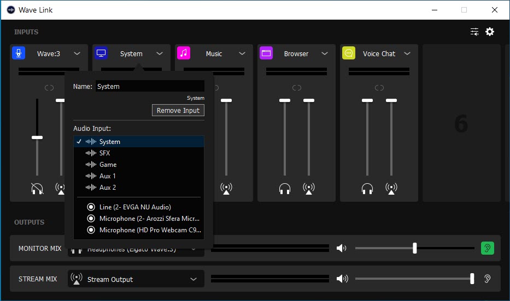Click the Browser channel name

[x=296, y=53]
